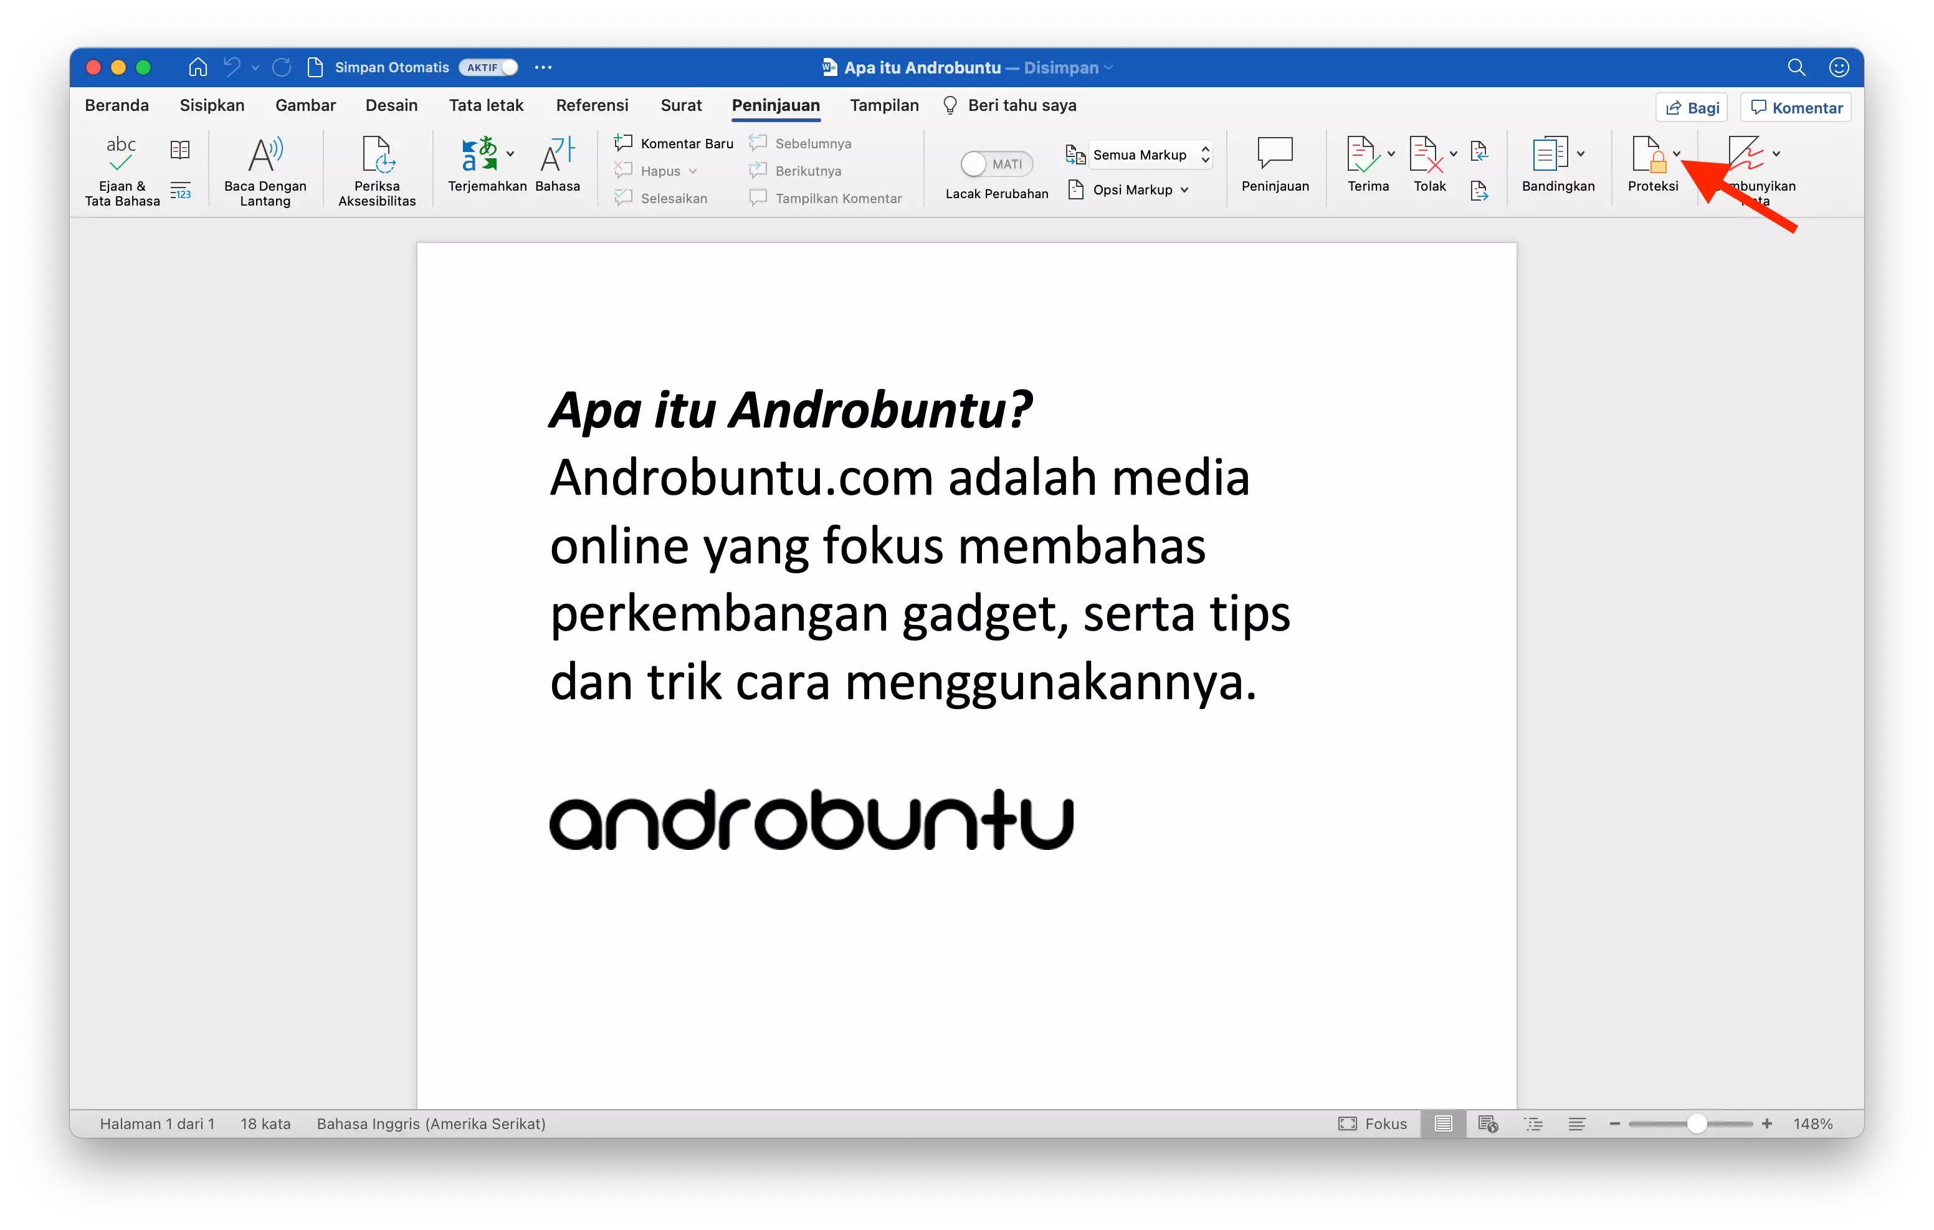Screen dimensions: 1934x1230
Task: Click the 18 kata word count indicator
Action: (x=265, y=1123)
